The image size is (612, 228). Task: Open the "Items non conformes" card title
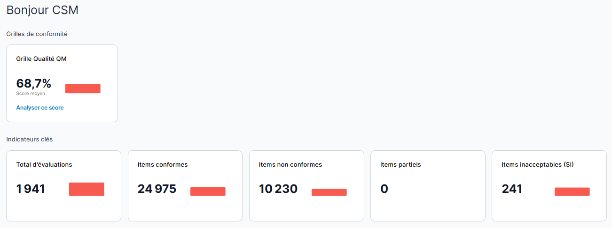tap(290, 165)
